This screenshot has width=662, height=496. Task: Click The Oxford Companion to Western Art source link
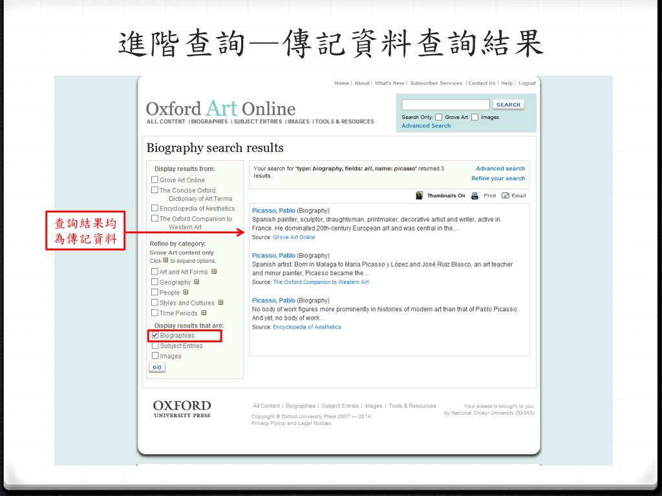(x=321, y=282)
